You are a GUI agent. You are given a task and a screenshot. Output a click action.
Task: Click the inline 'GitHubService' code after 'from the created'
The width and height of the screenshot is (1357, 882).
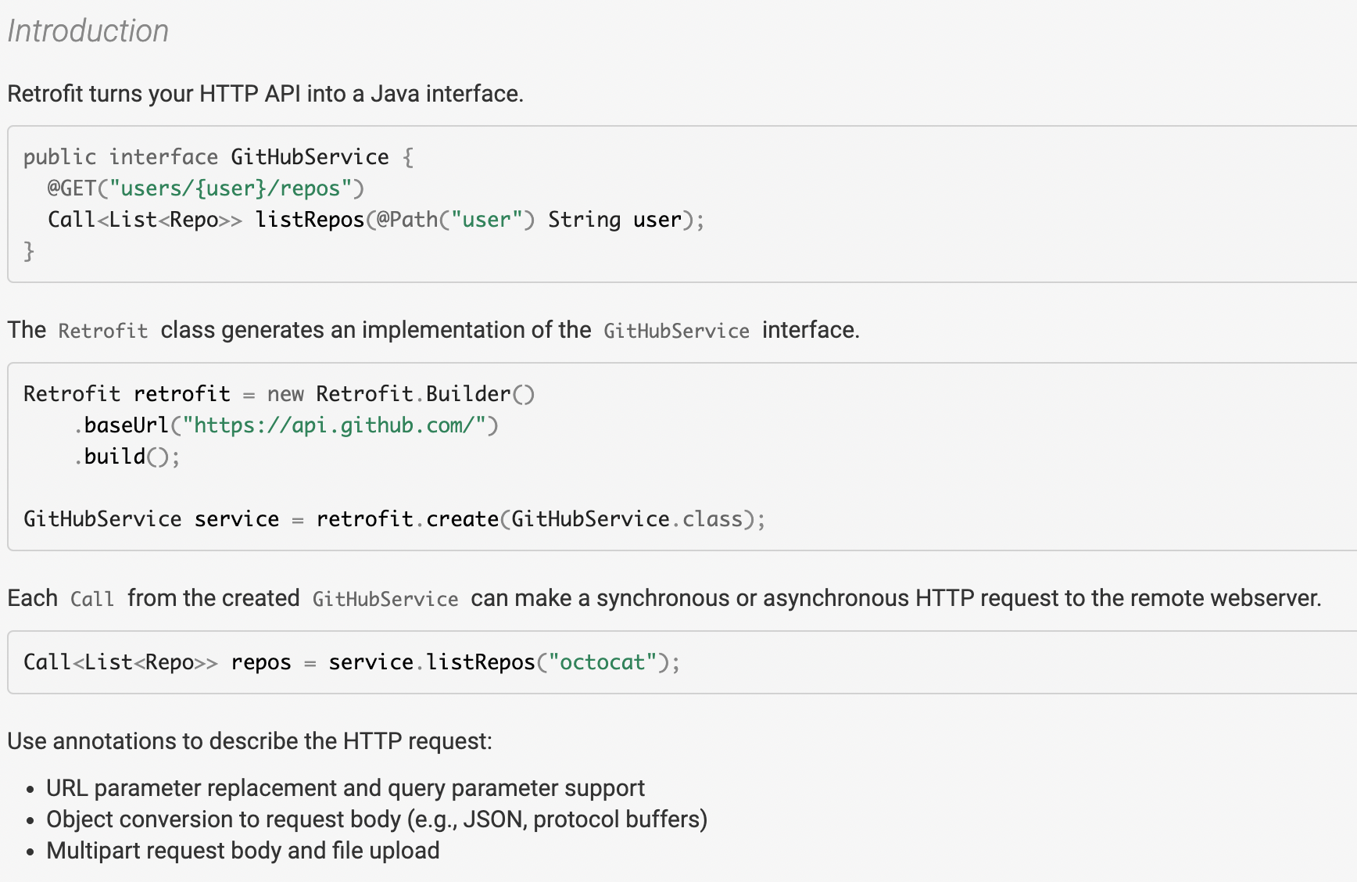pos(385,599)
